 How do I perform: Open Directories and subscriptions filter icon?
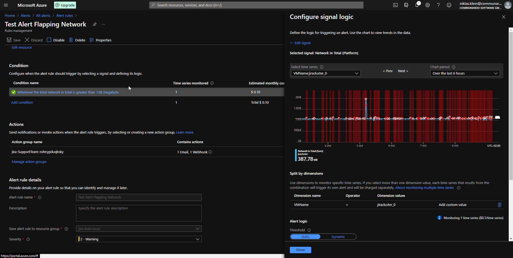click(x=406, y=5)
